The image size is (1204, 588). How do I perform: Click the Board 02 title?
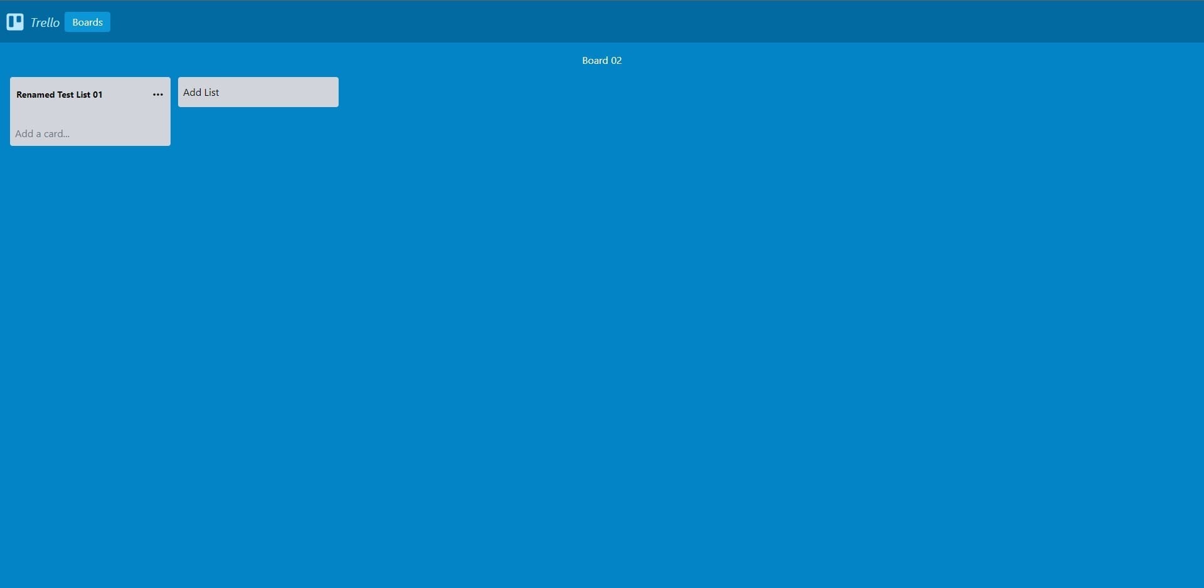[x=601, y=60]
